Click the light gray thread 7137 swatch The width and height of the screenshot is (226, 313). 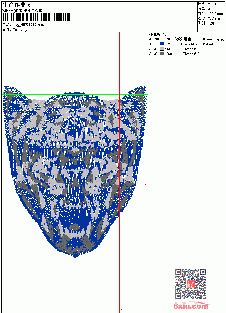[x=162, y=49]
